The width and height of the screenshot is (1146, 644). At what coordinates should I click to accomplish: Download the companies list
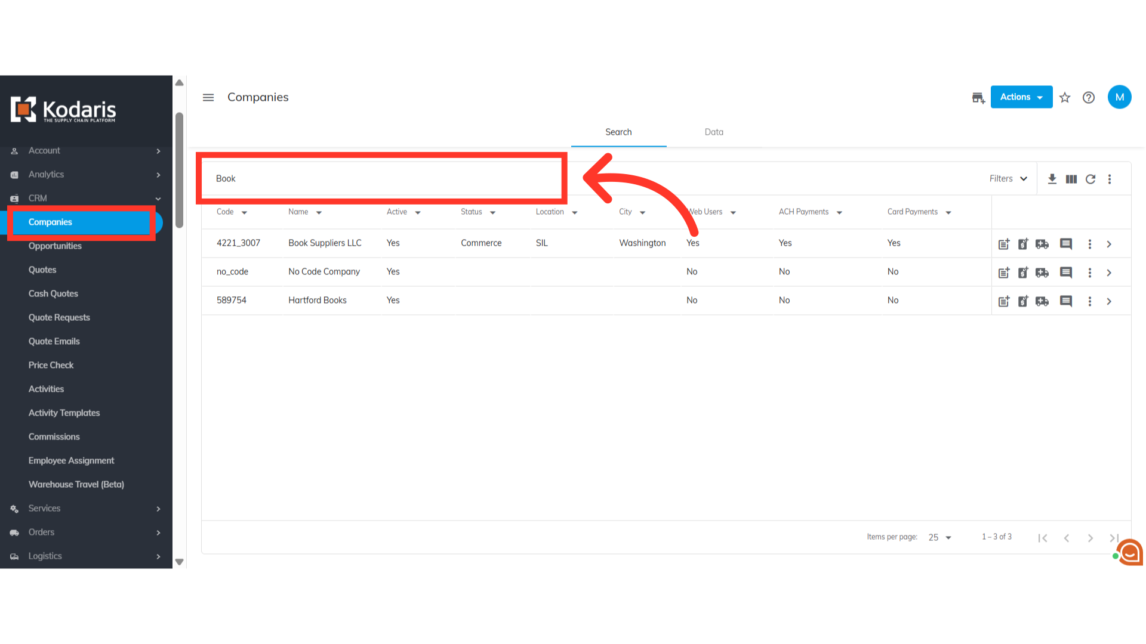coord(1052,179)
